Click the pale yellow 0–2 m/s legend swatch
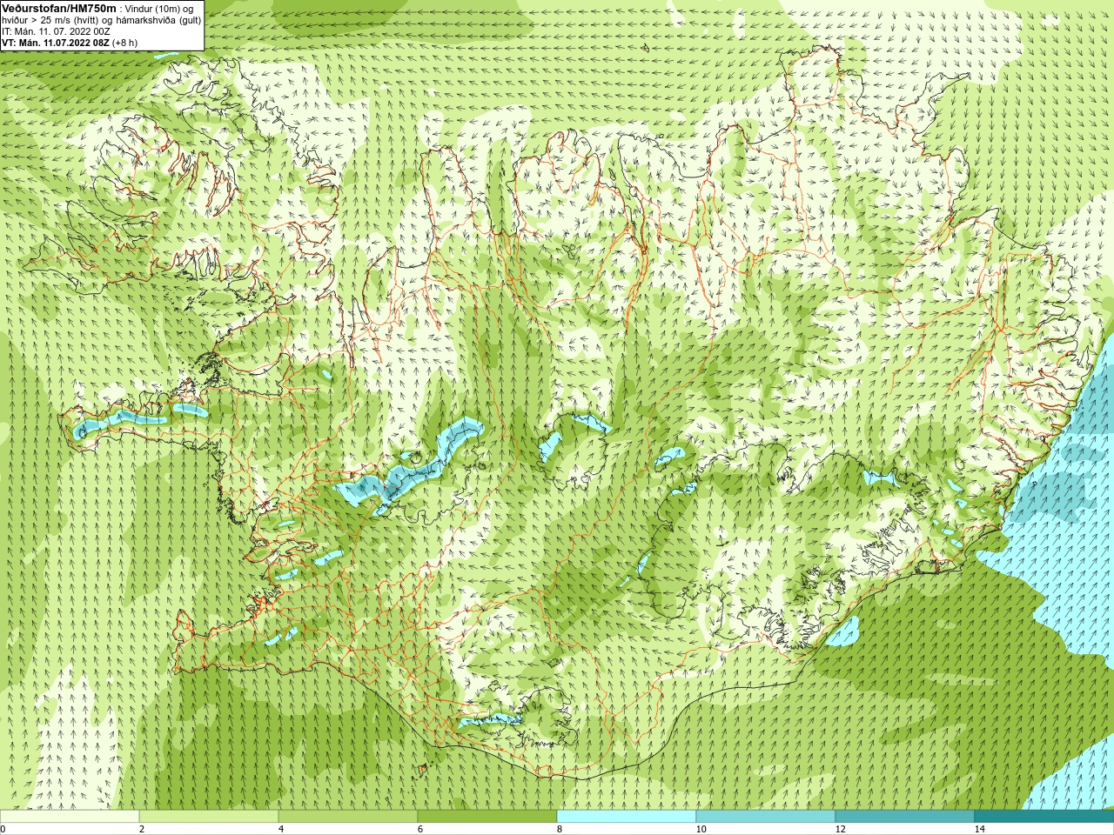 coord(70,817)
